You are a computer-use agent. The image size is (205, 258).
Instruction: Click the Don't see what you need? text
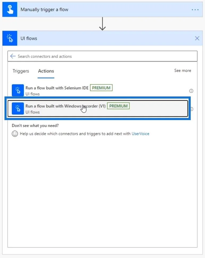tap(35, 125)
